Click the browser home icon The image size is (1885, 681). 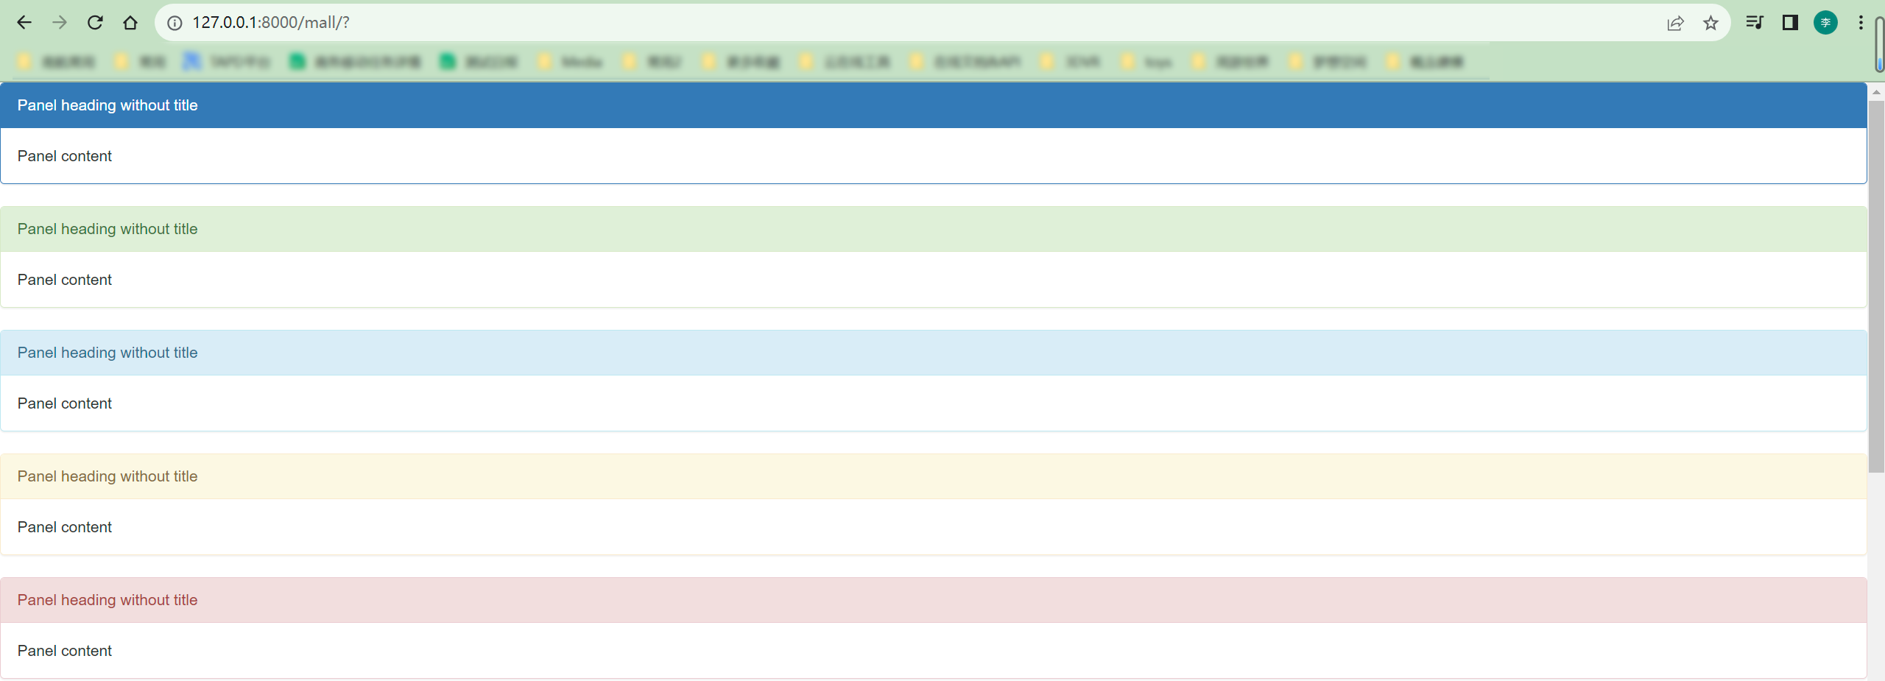pyautogui.click(x=130, y=22)
